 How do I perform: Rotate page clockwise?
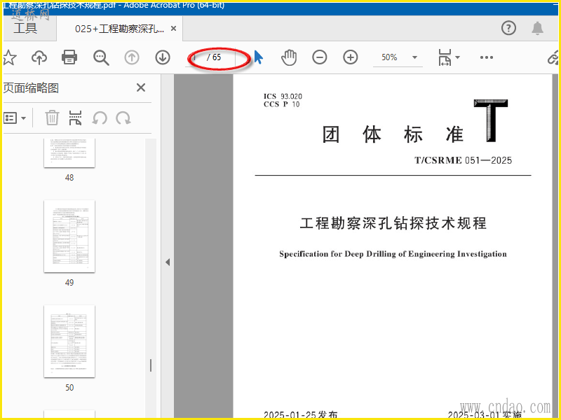(x=123, y=118)
